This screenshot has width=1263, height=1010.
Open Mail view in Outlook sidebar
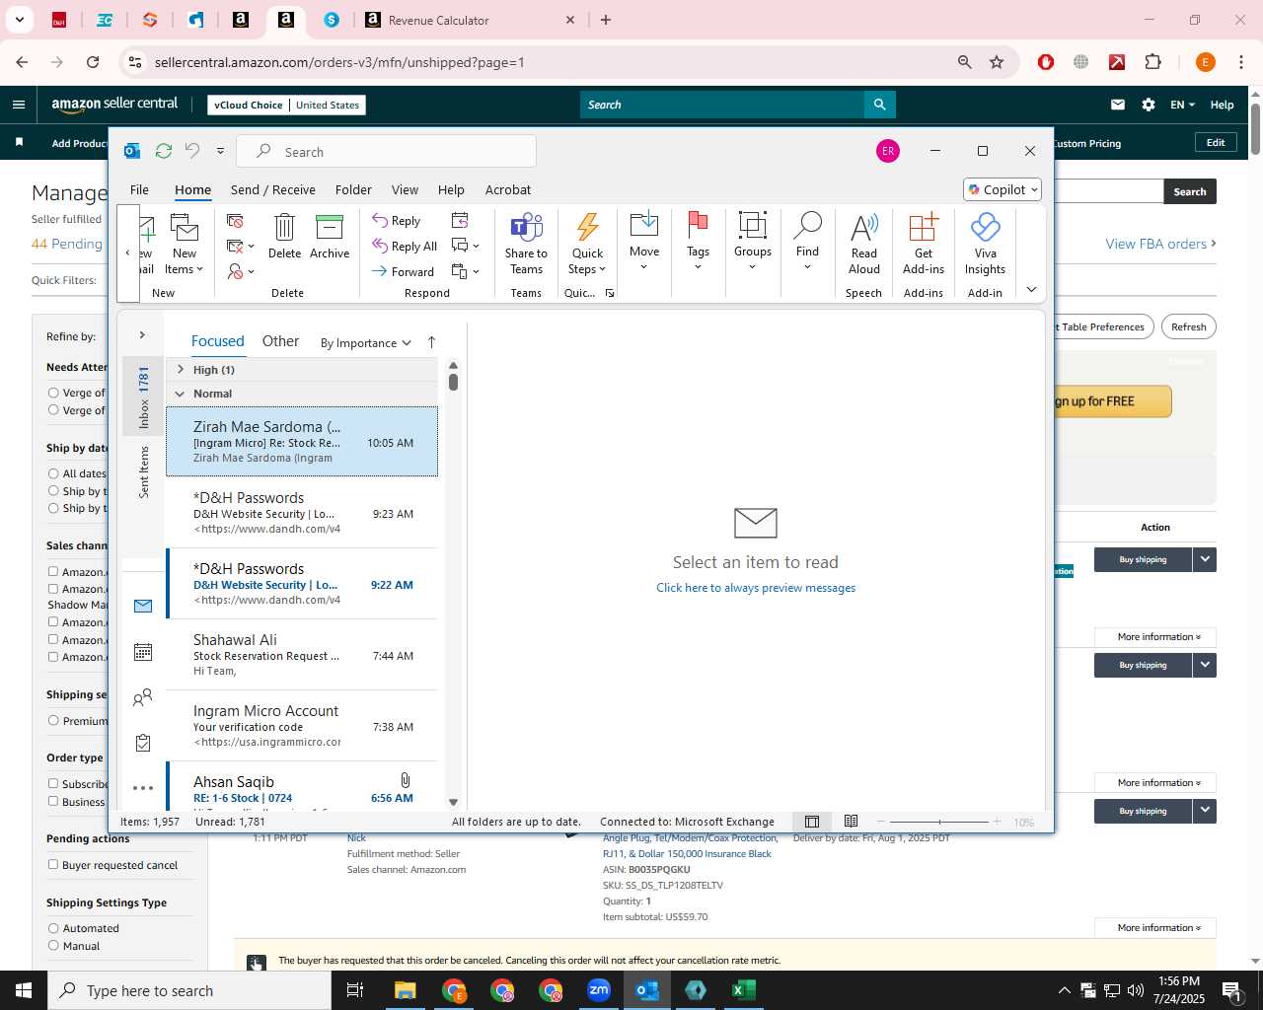coord(143,606)
